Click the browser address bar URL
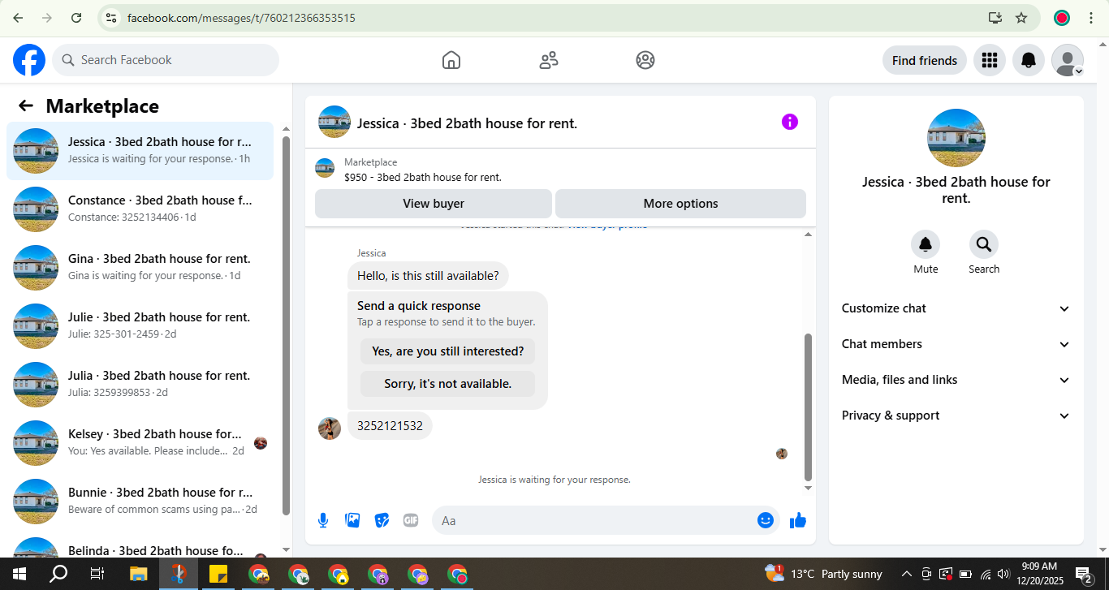The height and width of the screenshot is (590, 1109). 241,18
